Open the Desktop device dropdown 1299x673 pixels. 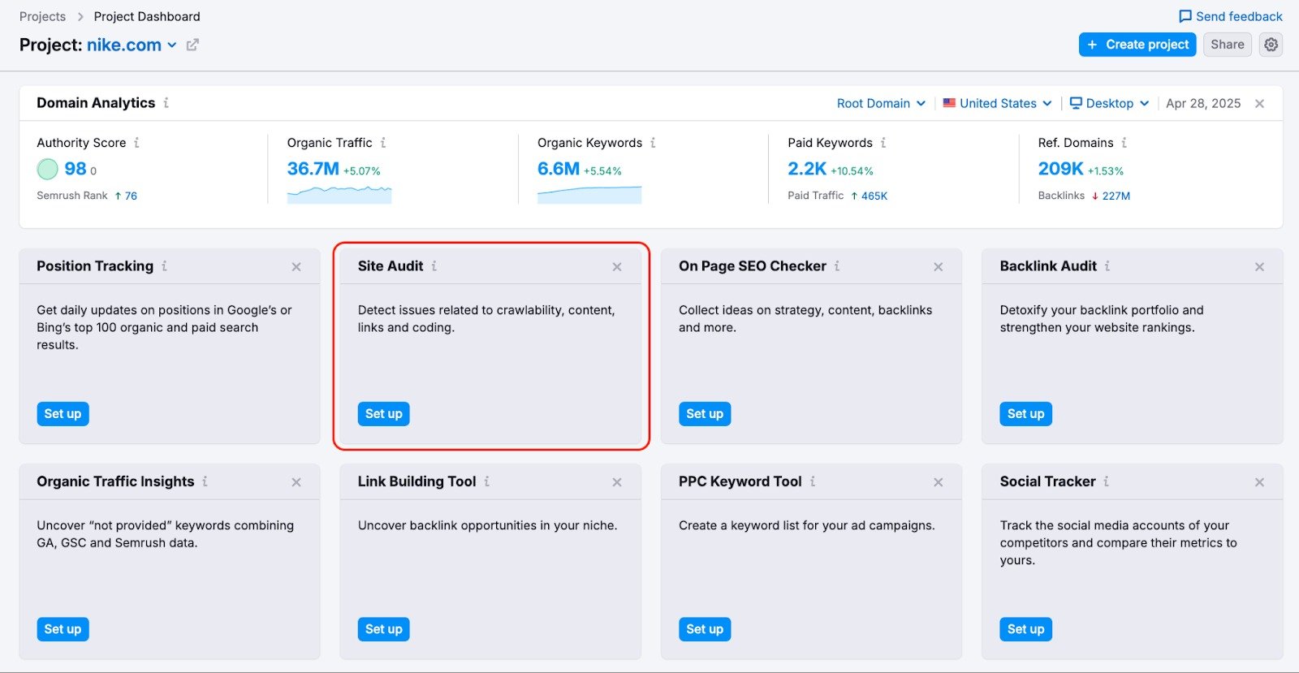1109,104
